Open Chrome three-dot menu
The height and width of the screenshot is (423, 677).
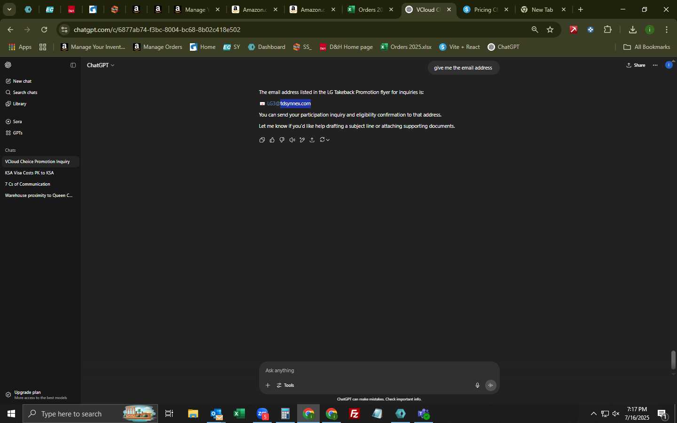coord(667,30)
